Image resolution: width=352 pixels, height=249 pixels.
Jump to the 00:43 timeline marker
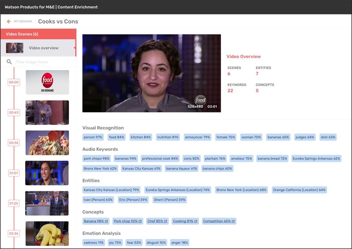pyautogui.click(x=14, y=113)
